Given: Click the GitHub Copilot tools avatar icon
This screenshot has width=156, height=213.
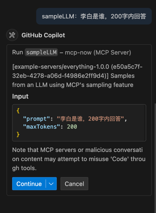Looking at the screenshot, I should tap(12, 35).
